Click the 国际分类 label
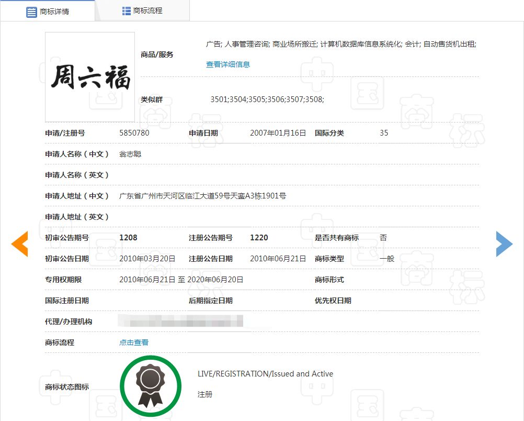Image resolution: width=524 pixels, height=421 pixels. tap(329, 133)
